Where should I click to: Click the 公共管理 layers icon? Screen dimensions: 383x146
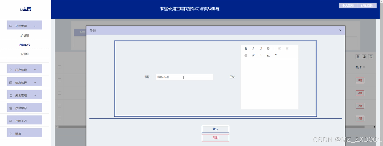pyautogui.click(x=11, y=26)
